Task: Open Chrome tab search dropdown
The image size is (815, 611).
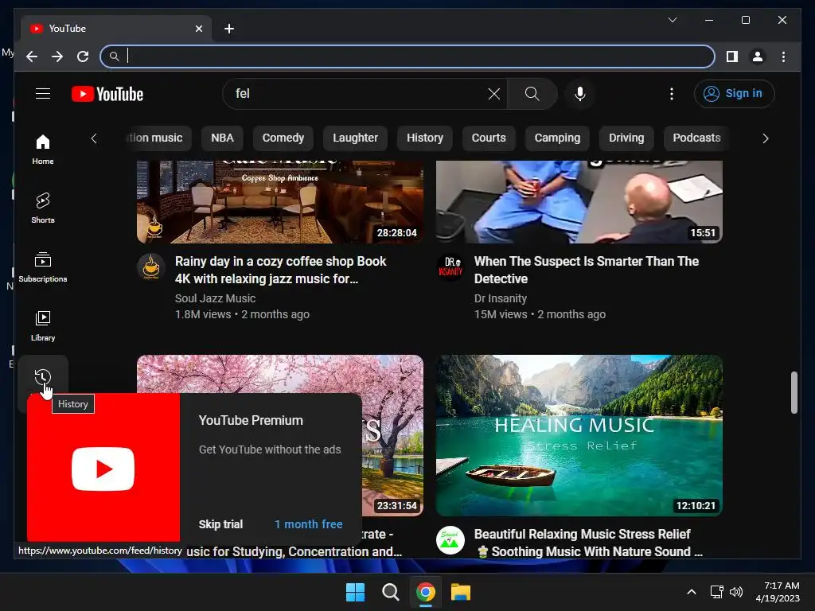Action: [672, 20]
